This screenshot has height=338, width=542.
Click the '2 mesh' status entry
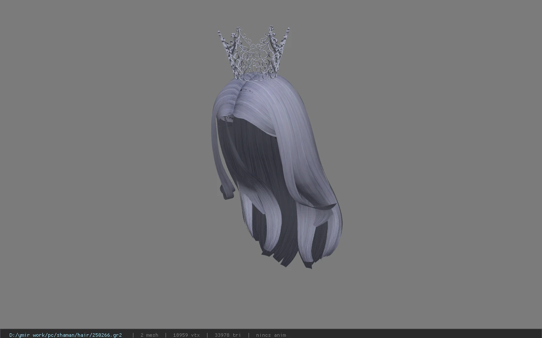[149, 335]
